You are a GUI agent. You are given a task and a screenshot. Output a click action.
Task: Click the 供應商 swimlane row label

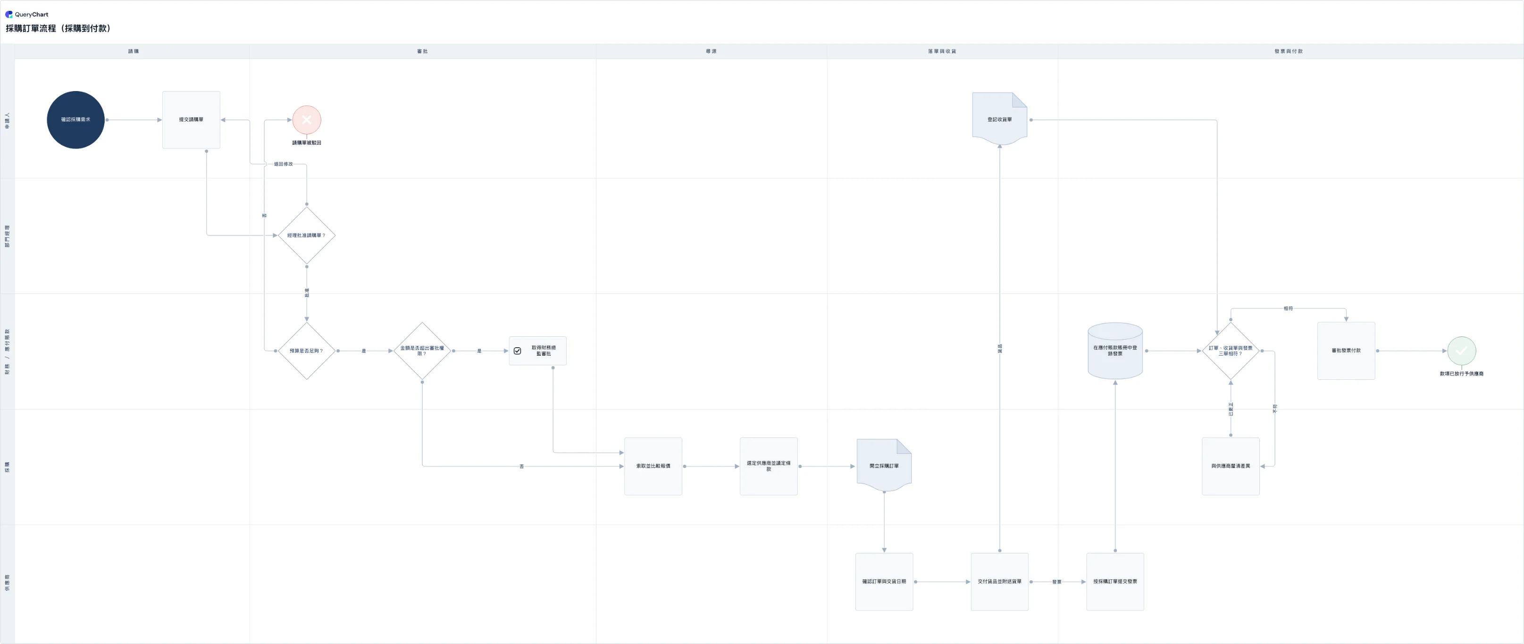tap(7, 582)
